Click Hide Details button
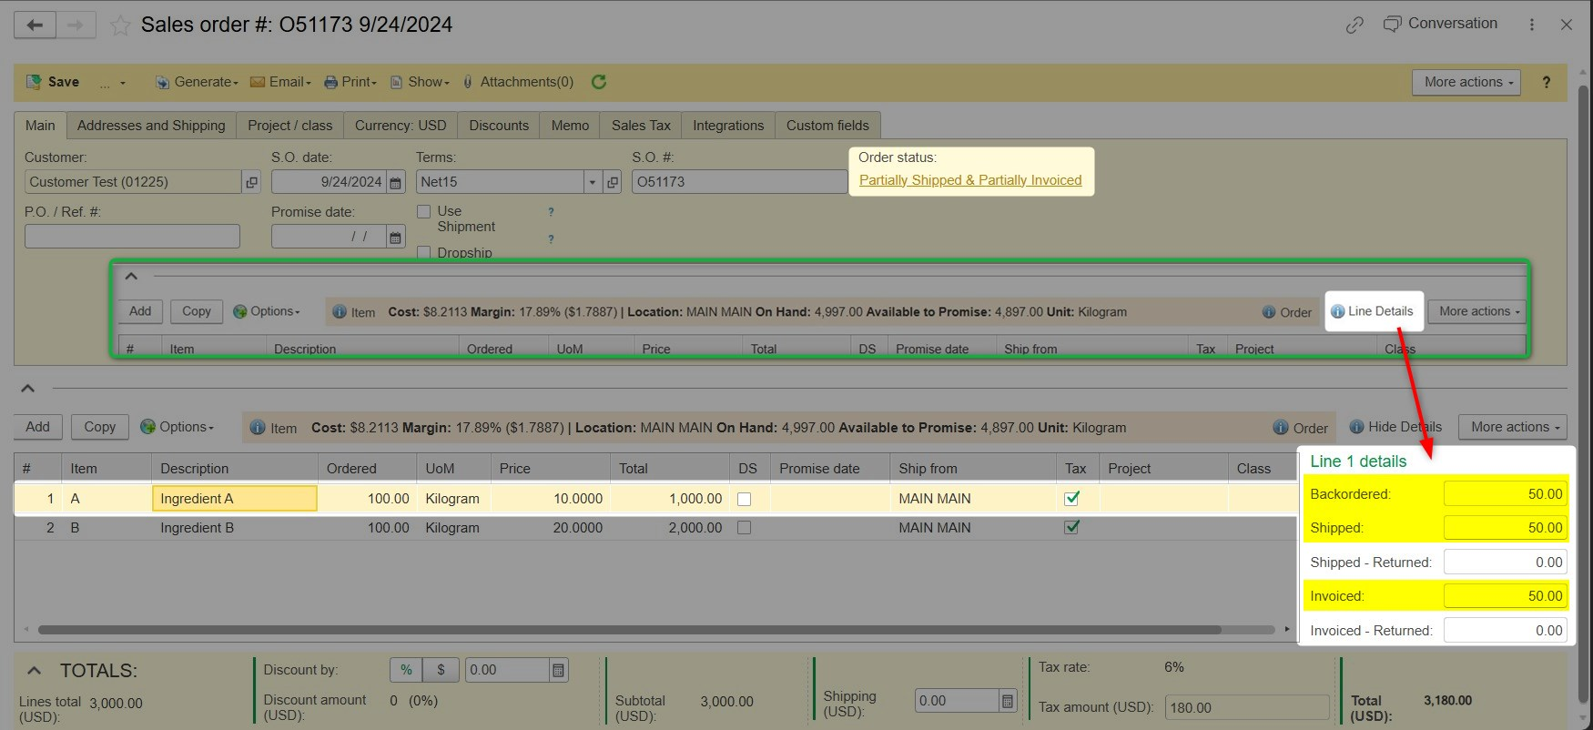Screen dimensions: 1593x730 click(x=1395, y=427)
